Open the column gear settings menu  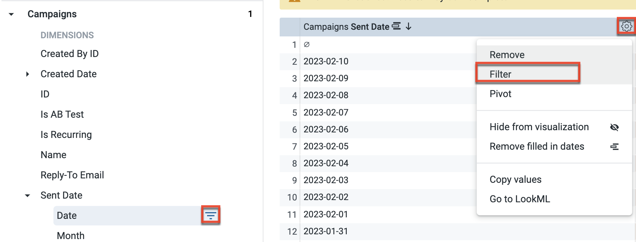[x=626, y=26]
